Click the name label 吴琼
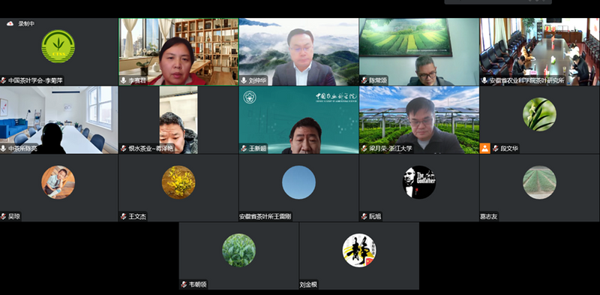The height and width of the screenshot is (295, 600). tap(14, 217)
